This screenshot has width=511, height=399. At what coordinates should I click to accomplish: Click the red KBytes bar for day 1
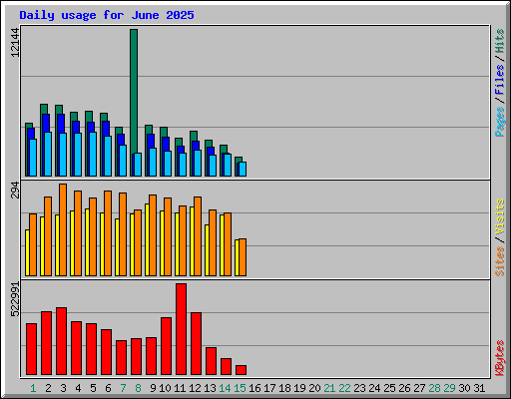(31, 349)
